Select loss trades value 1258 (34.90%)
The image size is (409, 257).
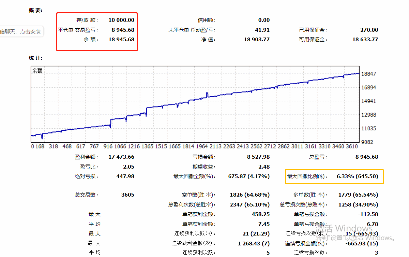point(358,205)
